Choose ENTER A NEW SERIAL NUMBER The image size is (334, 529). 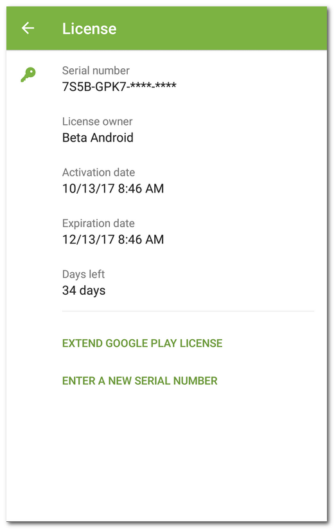(x=140, y=380)
